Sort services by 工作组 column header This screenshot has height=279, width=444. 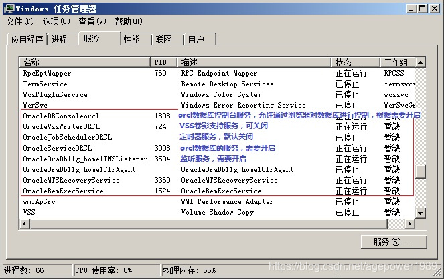click(398, 62)
